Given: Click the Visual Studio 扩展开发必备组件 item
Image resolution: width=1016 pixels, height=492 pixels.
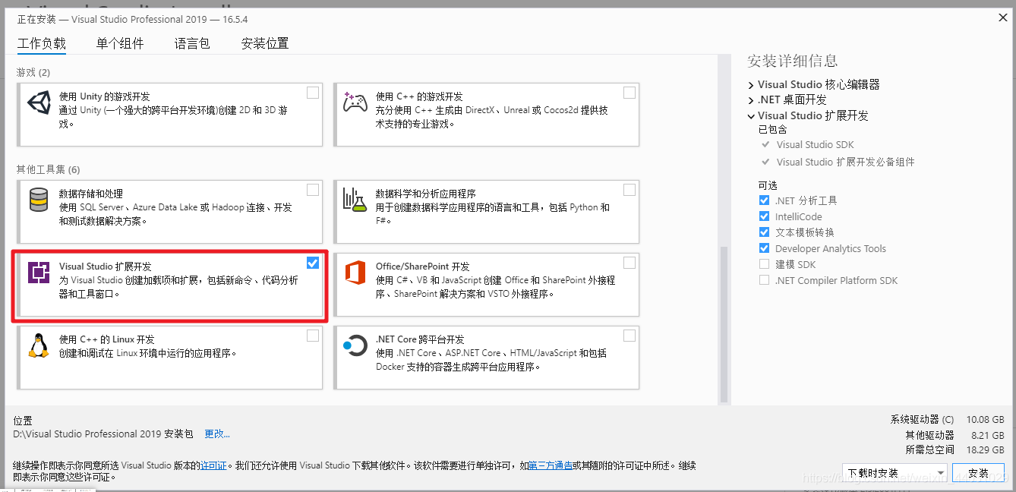Looking at the screenshot, I should click(845, 162).
